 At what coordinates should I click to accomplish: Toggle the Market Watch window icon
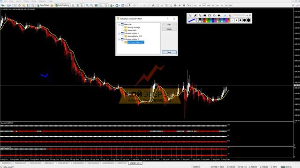click(x=15, y=5)
